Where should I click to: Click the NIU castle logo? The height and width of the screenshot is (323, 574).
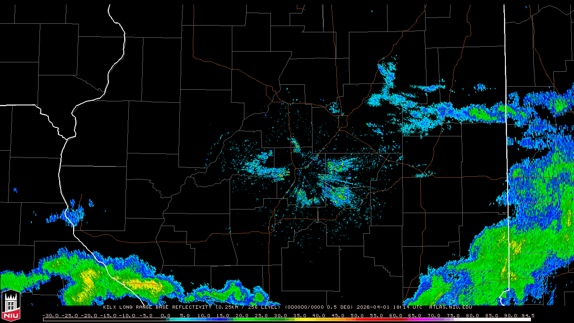[11, 306]
